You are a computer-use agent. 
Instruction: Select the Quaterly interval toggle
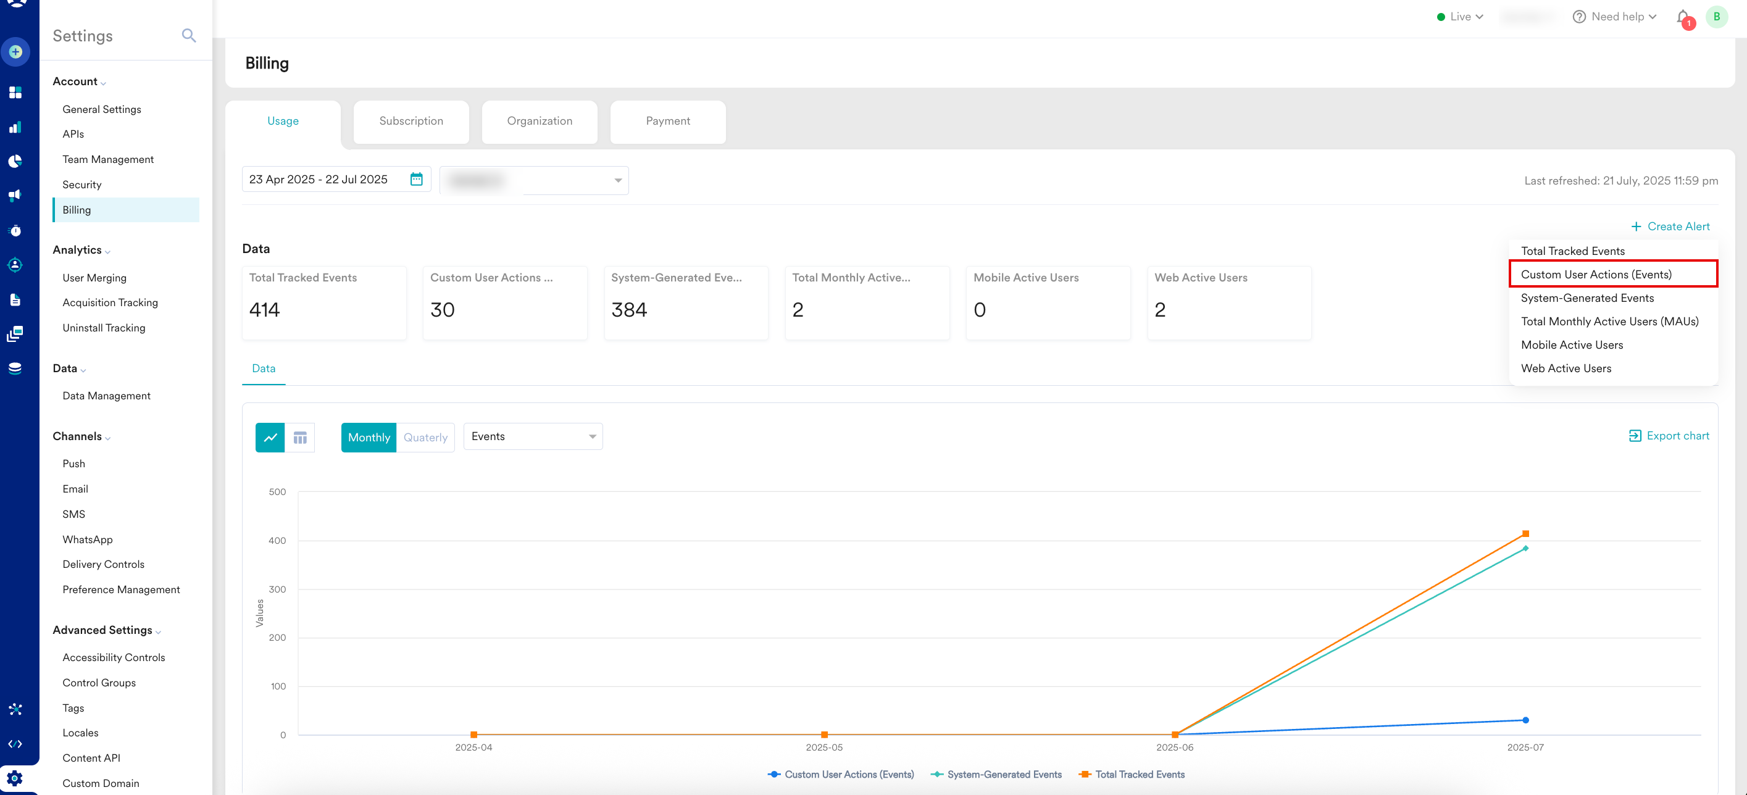425,438
